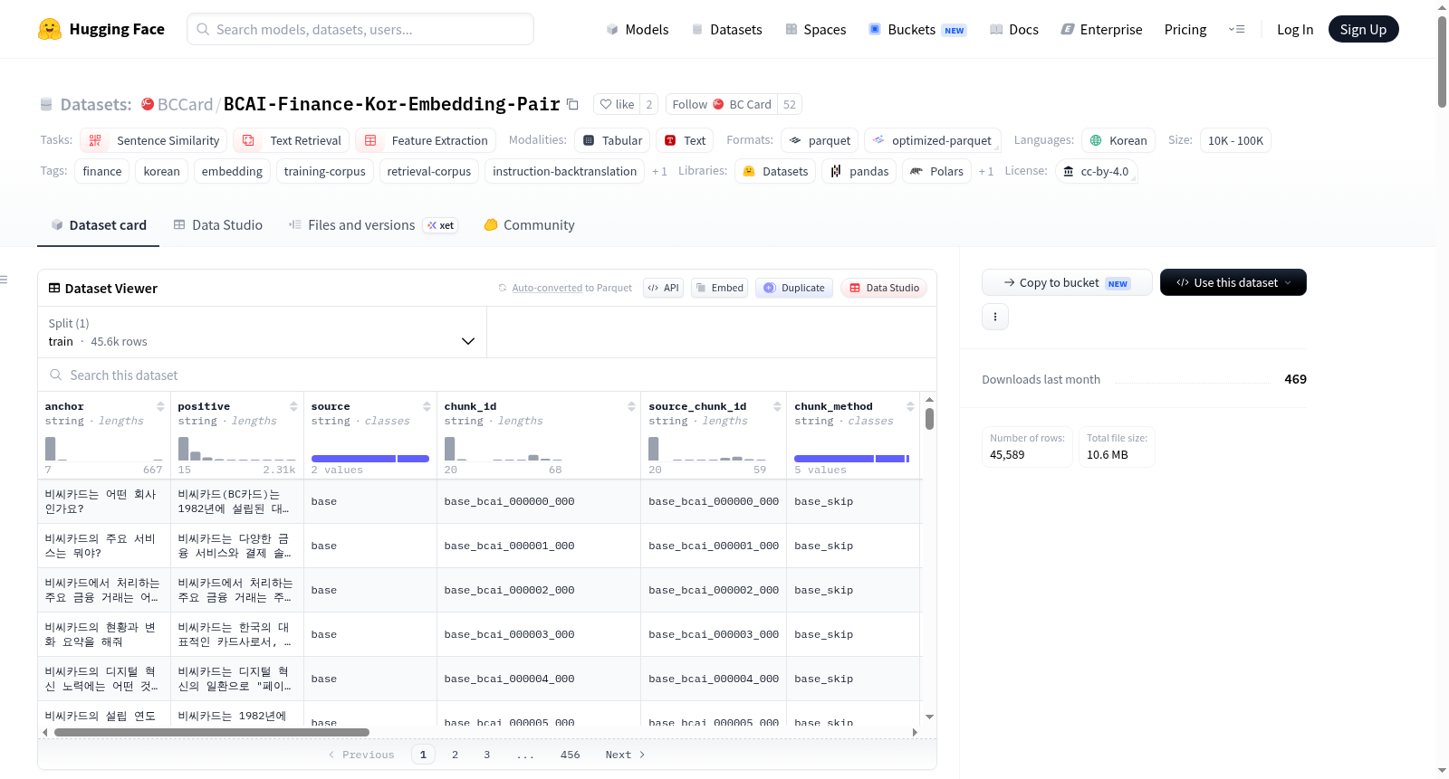
Task: Click the table vertical scrollbar thumb
Action: pos(929,419)
